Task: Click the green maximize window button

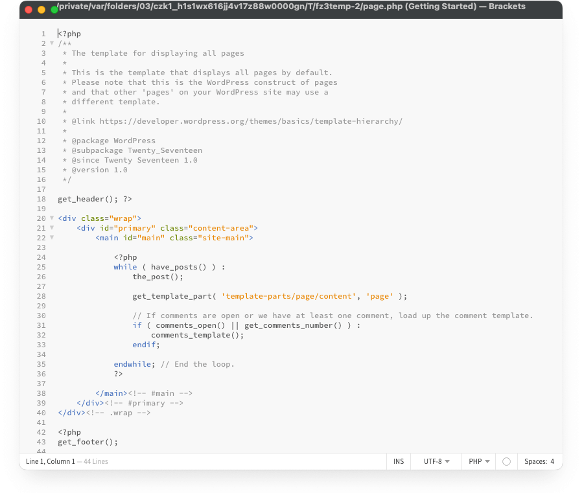Action: [54, 9]
